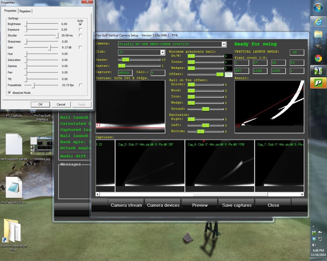Enable Auto for the Shutter setting

tap(80, 35)
